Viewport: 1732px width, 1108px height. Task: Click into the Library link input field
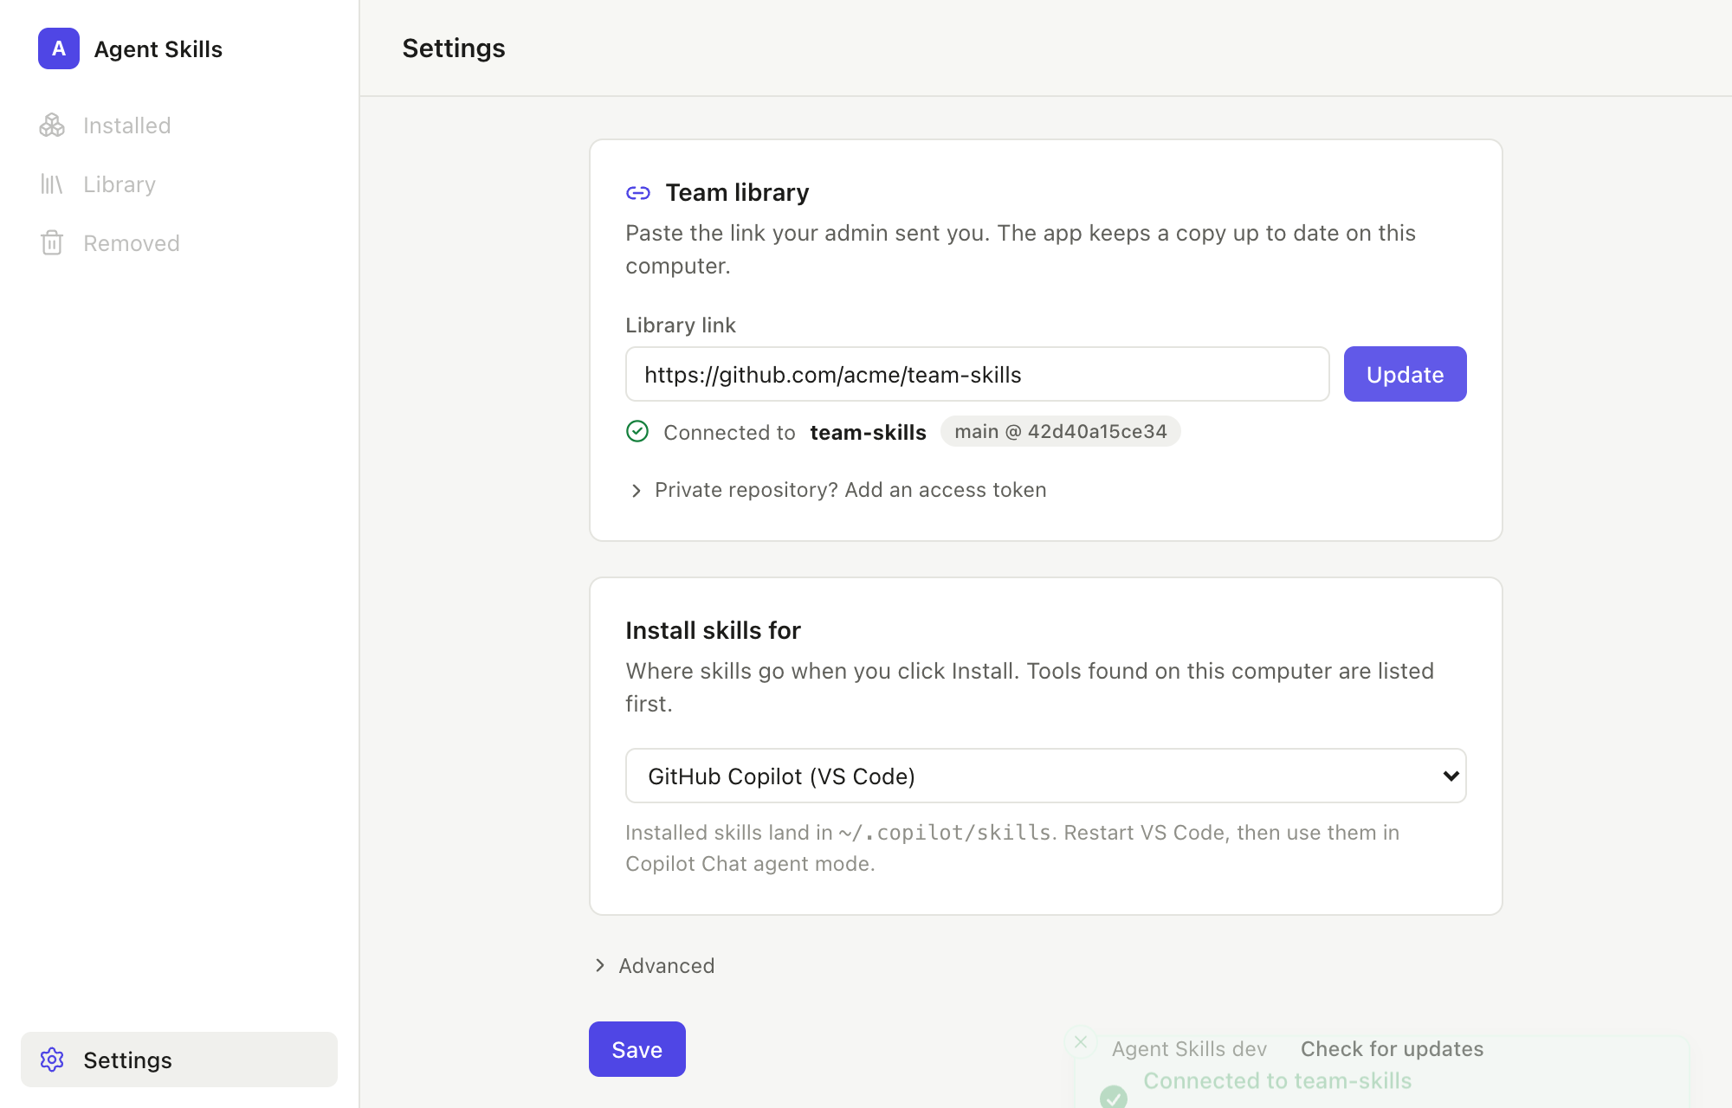click(977, 374)
